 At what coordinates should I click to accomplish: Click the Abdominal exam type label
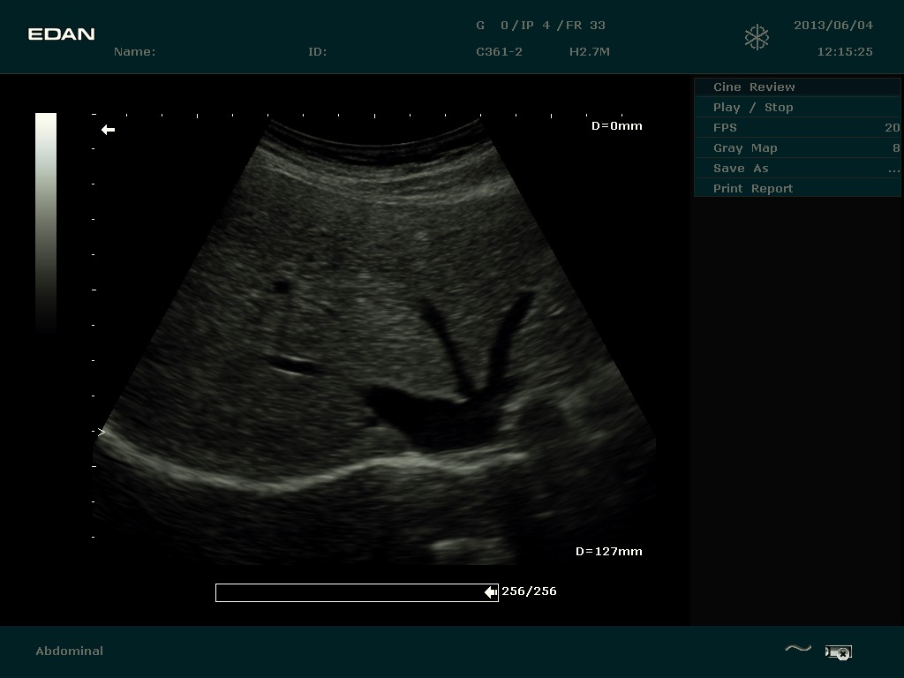[69, 651]
